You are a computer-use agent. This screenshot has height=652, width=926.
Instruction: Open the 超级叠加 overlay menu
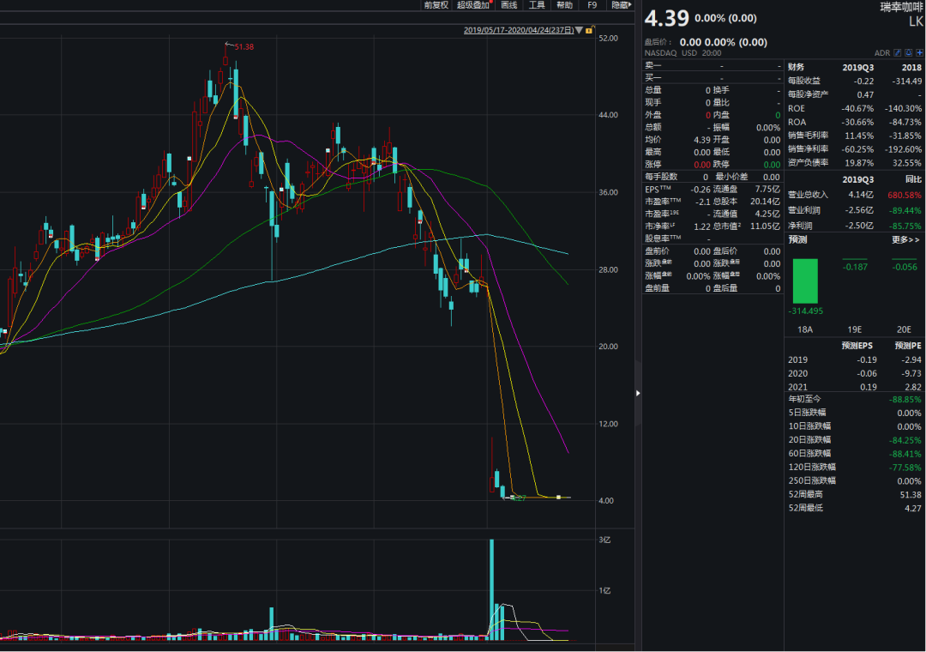pos(472,5)
